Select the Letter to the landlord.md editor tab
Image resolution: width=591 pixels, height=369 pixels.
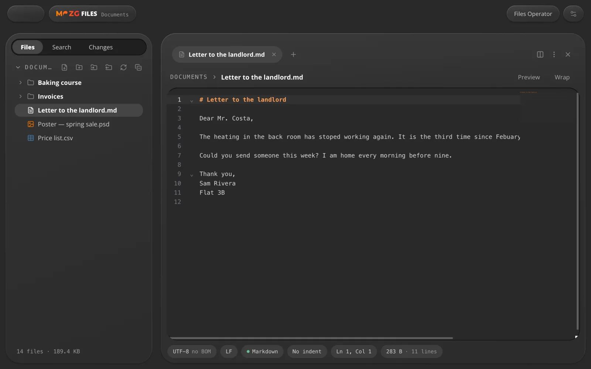click(x=226, y=54)
